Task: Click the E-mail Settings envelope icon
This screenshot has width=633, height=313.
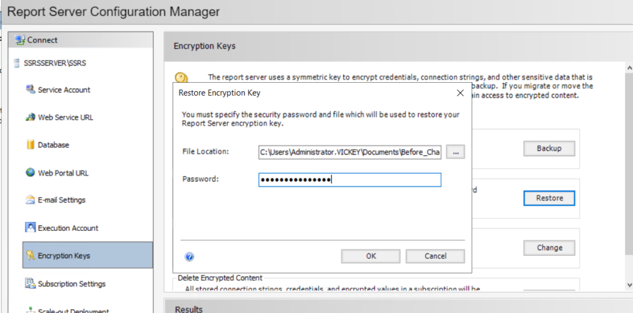Action: 30,199
